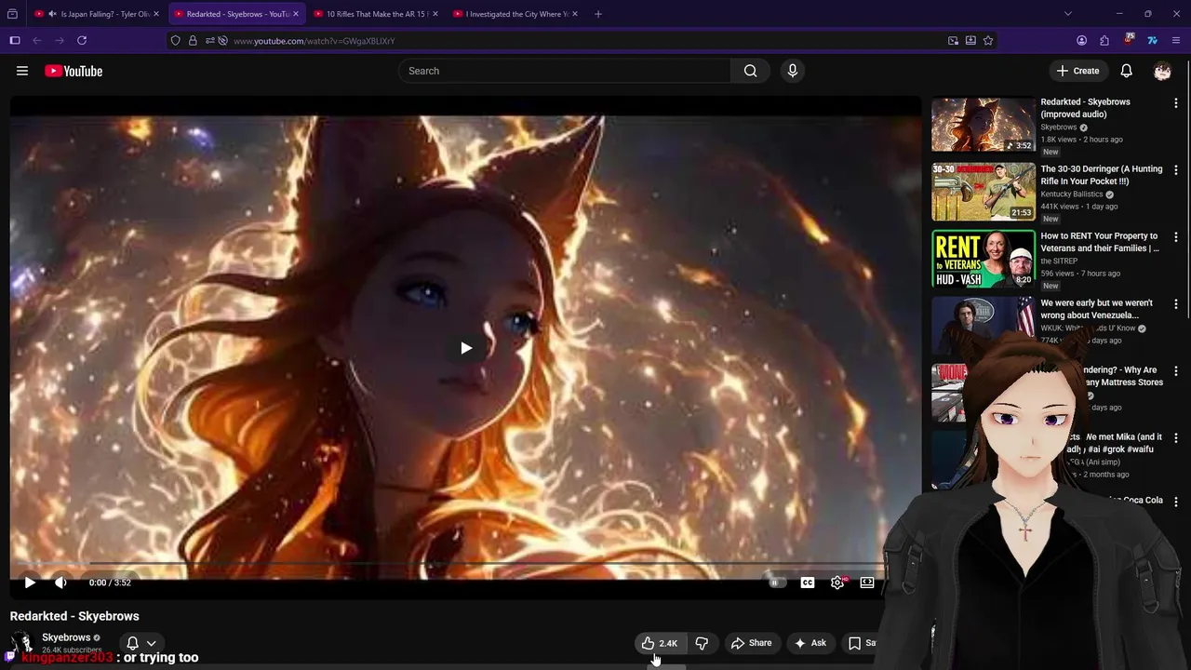Click the address bar URL

point(586,41)
